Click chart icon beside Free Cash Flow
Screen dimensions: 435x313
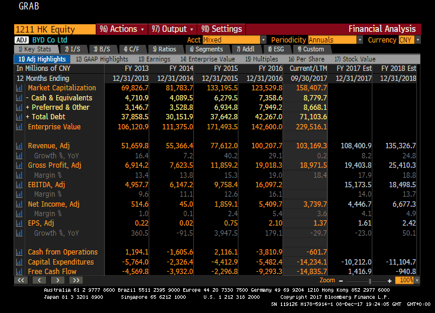pos(20,272)
